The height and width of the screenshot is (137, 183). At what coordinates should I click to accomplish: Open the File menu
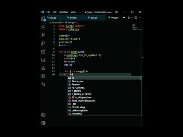pyautogui.click(x=48, y=12)
